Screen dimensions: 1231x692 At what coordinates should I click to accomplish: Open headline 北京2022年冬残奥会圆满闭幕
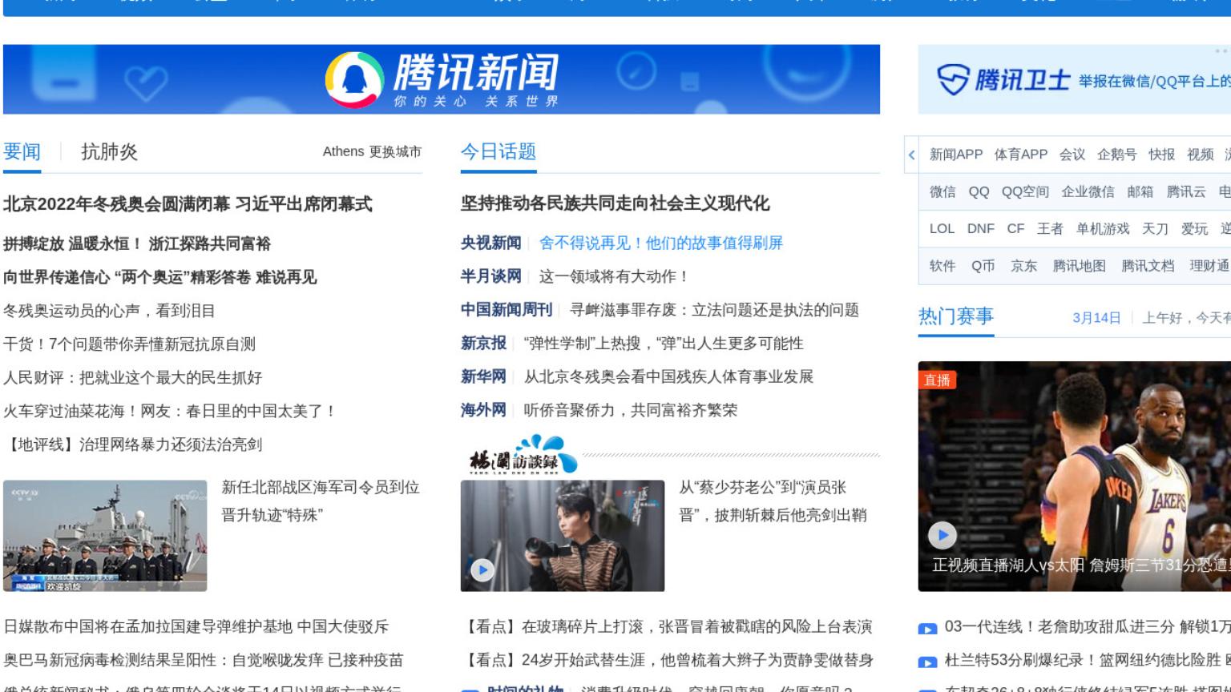[x=116, y=204]
